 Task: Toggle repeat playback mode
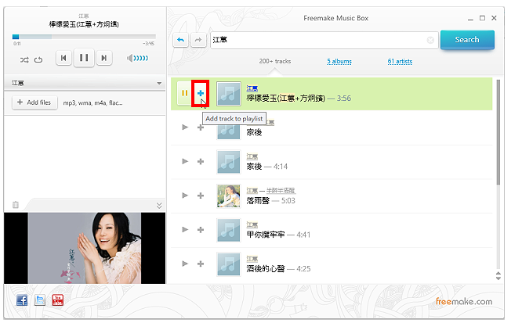pyautogui.click(x=38, y=60)
